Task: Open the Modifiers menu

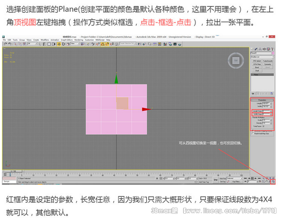Action: coord(45,40)
